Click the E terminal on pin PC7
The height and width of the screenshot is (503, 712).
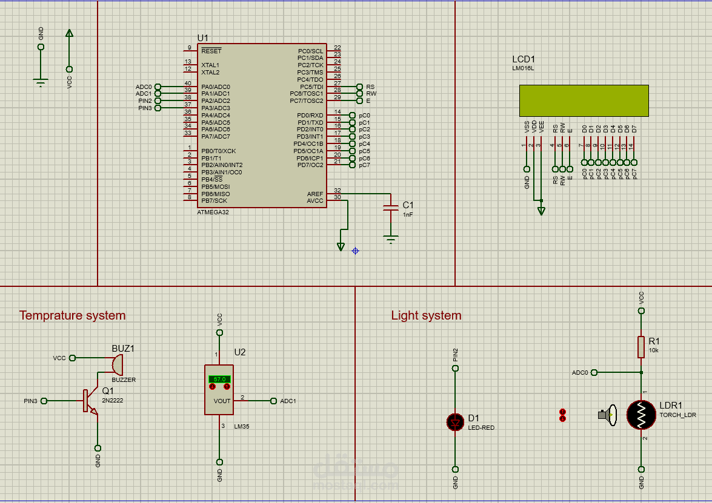pos(359,100)
